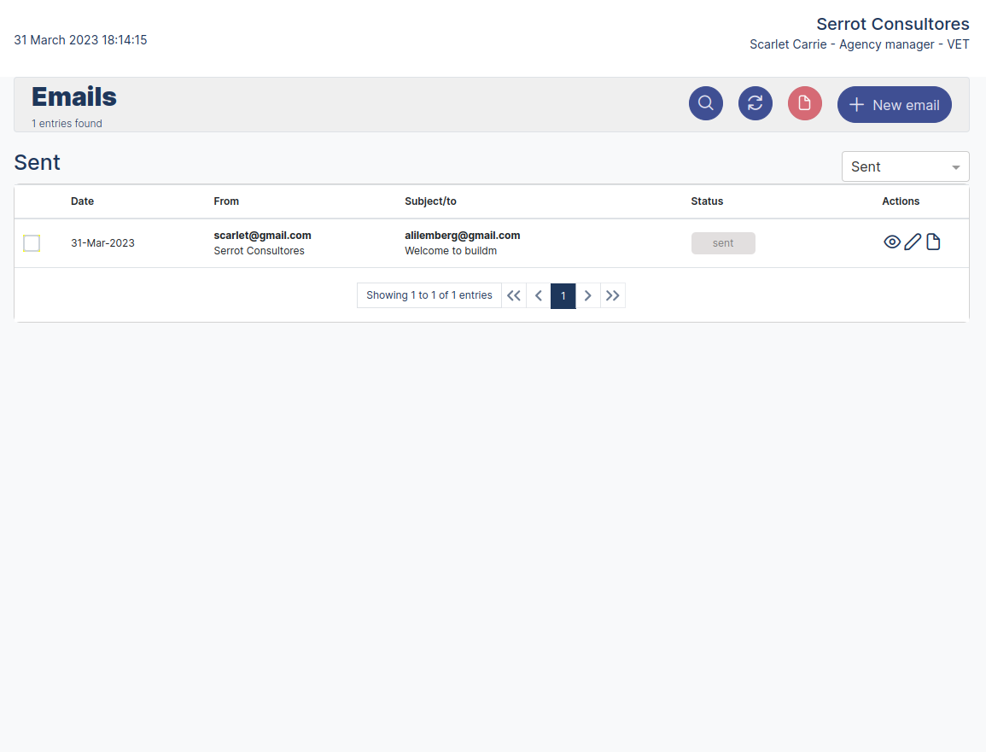
Task: Compose a message via New email
Action: coord(894,104)
